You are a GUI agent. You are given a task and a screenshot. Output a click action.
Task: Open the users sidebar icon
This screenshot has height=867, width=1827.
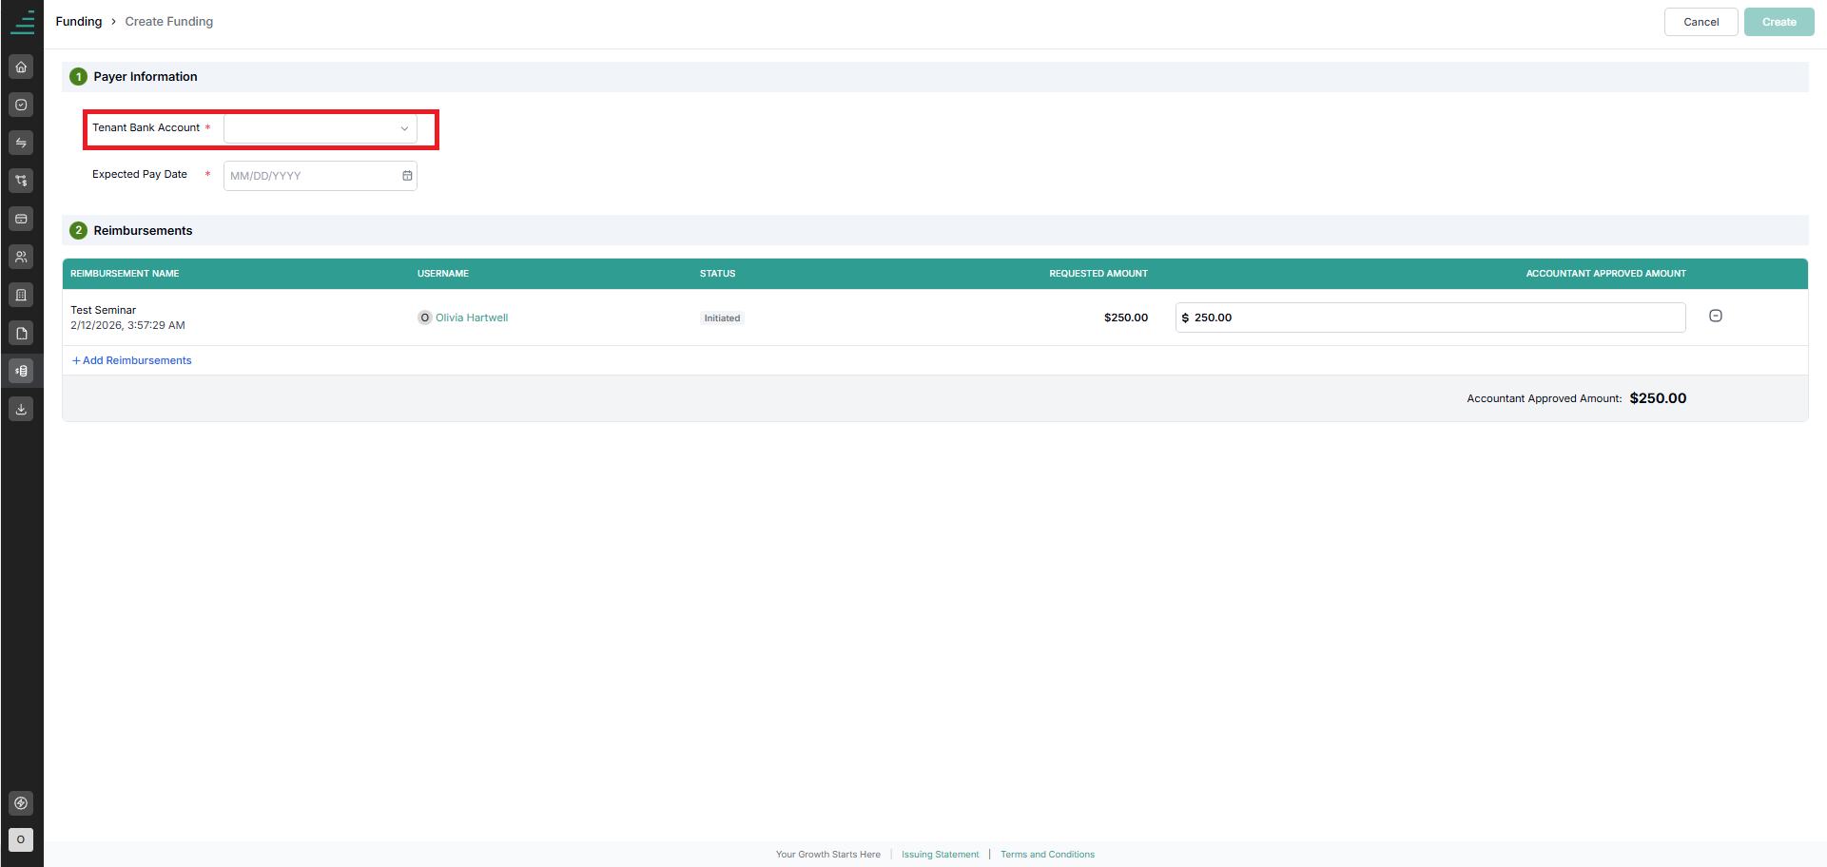[x=21, y=257]
